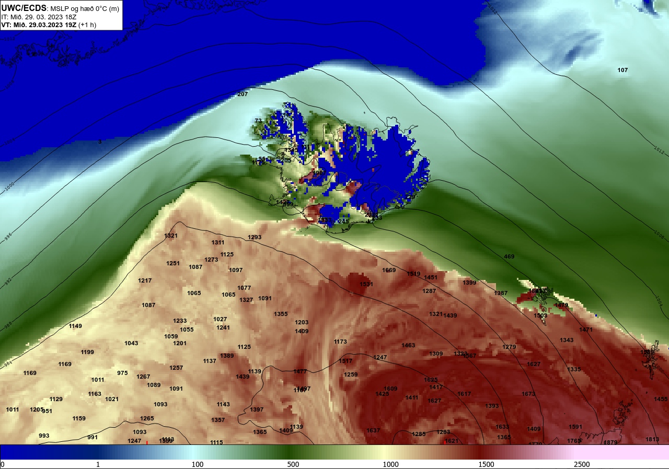This screenshot has height=469, width=669.
Task: Click the map value 1311
Action: tap(218, 242)
